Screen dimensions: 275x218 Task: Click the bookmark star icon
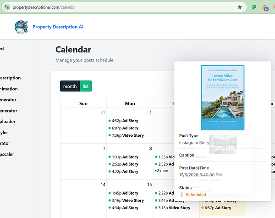pyautogui.click(x=240, y=7)
